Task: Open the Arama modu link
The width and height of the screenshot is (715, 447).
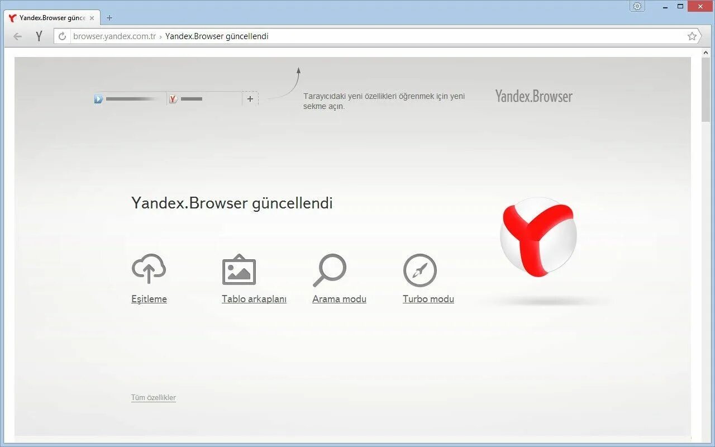Action: pyautogui.click(x=339, y=299)
